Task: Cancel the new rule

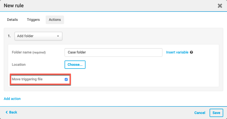Action: (x=200, y=113)
